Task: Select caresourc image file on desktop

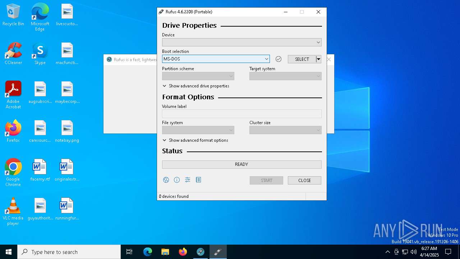Action: tap(40, 132)
